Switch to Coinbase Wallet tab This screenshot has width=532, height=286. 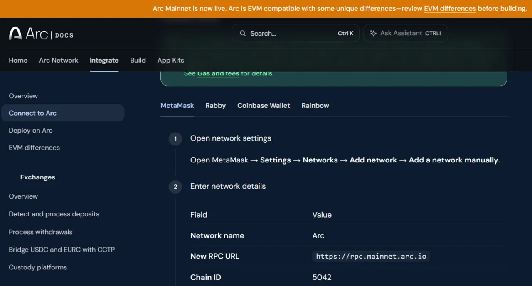(264, 105)
